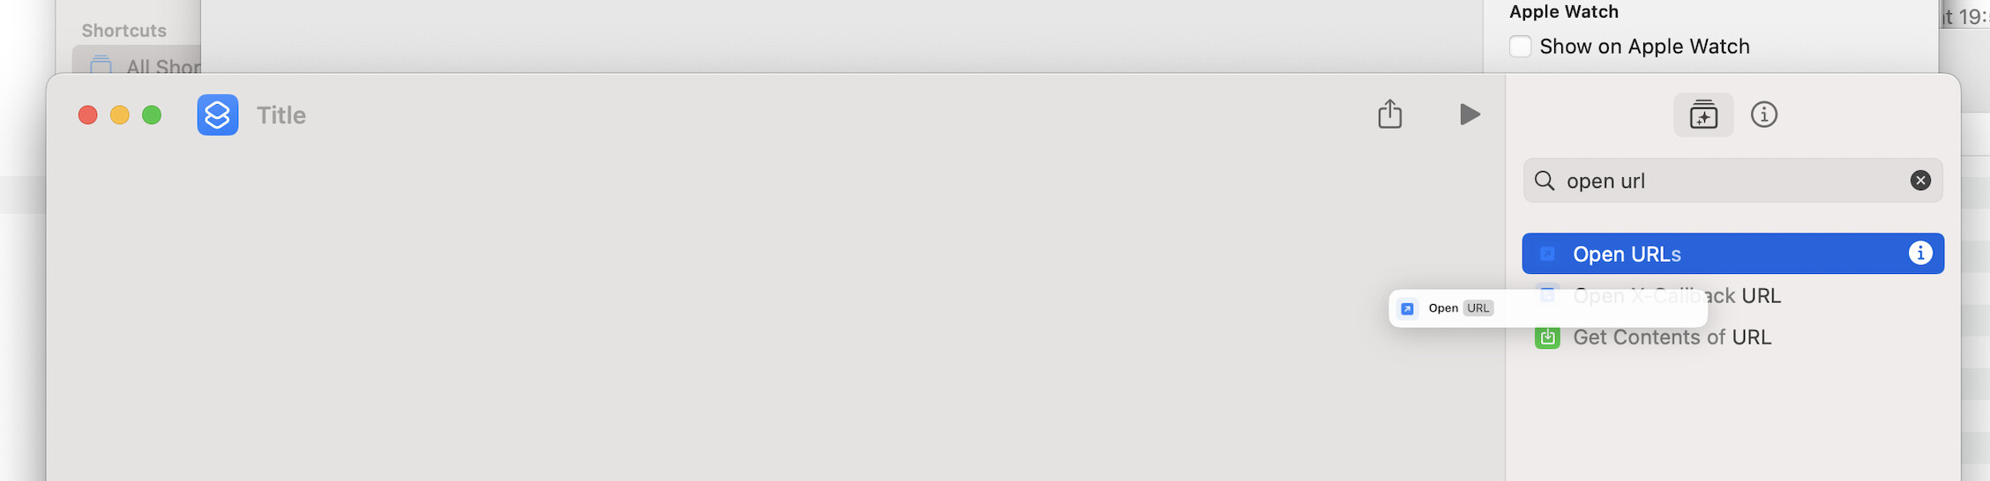Click the URL token in dragged Open action
The width and height of the screenshot is (1990, 481).
coord(1478,308)
